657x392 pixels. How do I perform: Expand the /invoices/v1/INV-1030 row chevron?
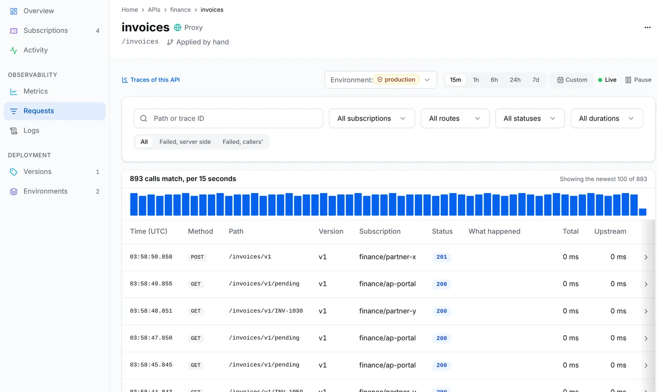point(646,311)
